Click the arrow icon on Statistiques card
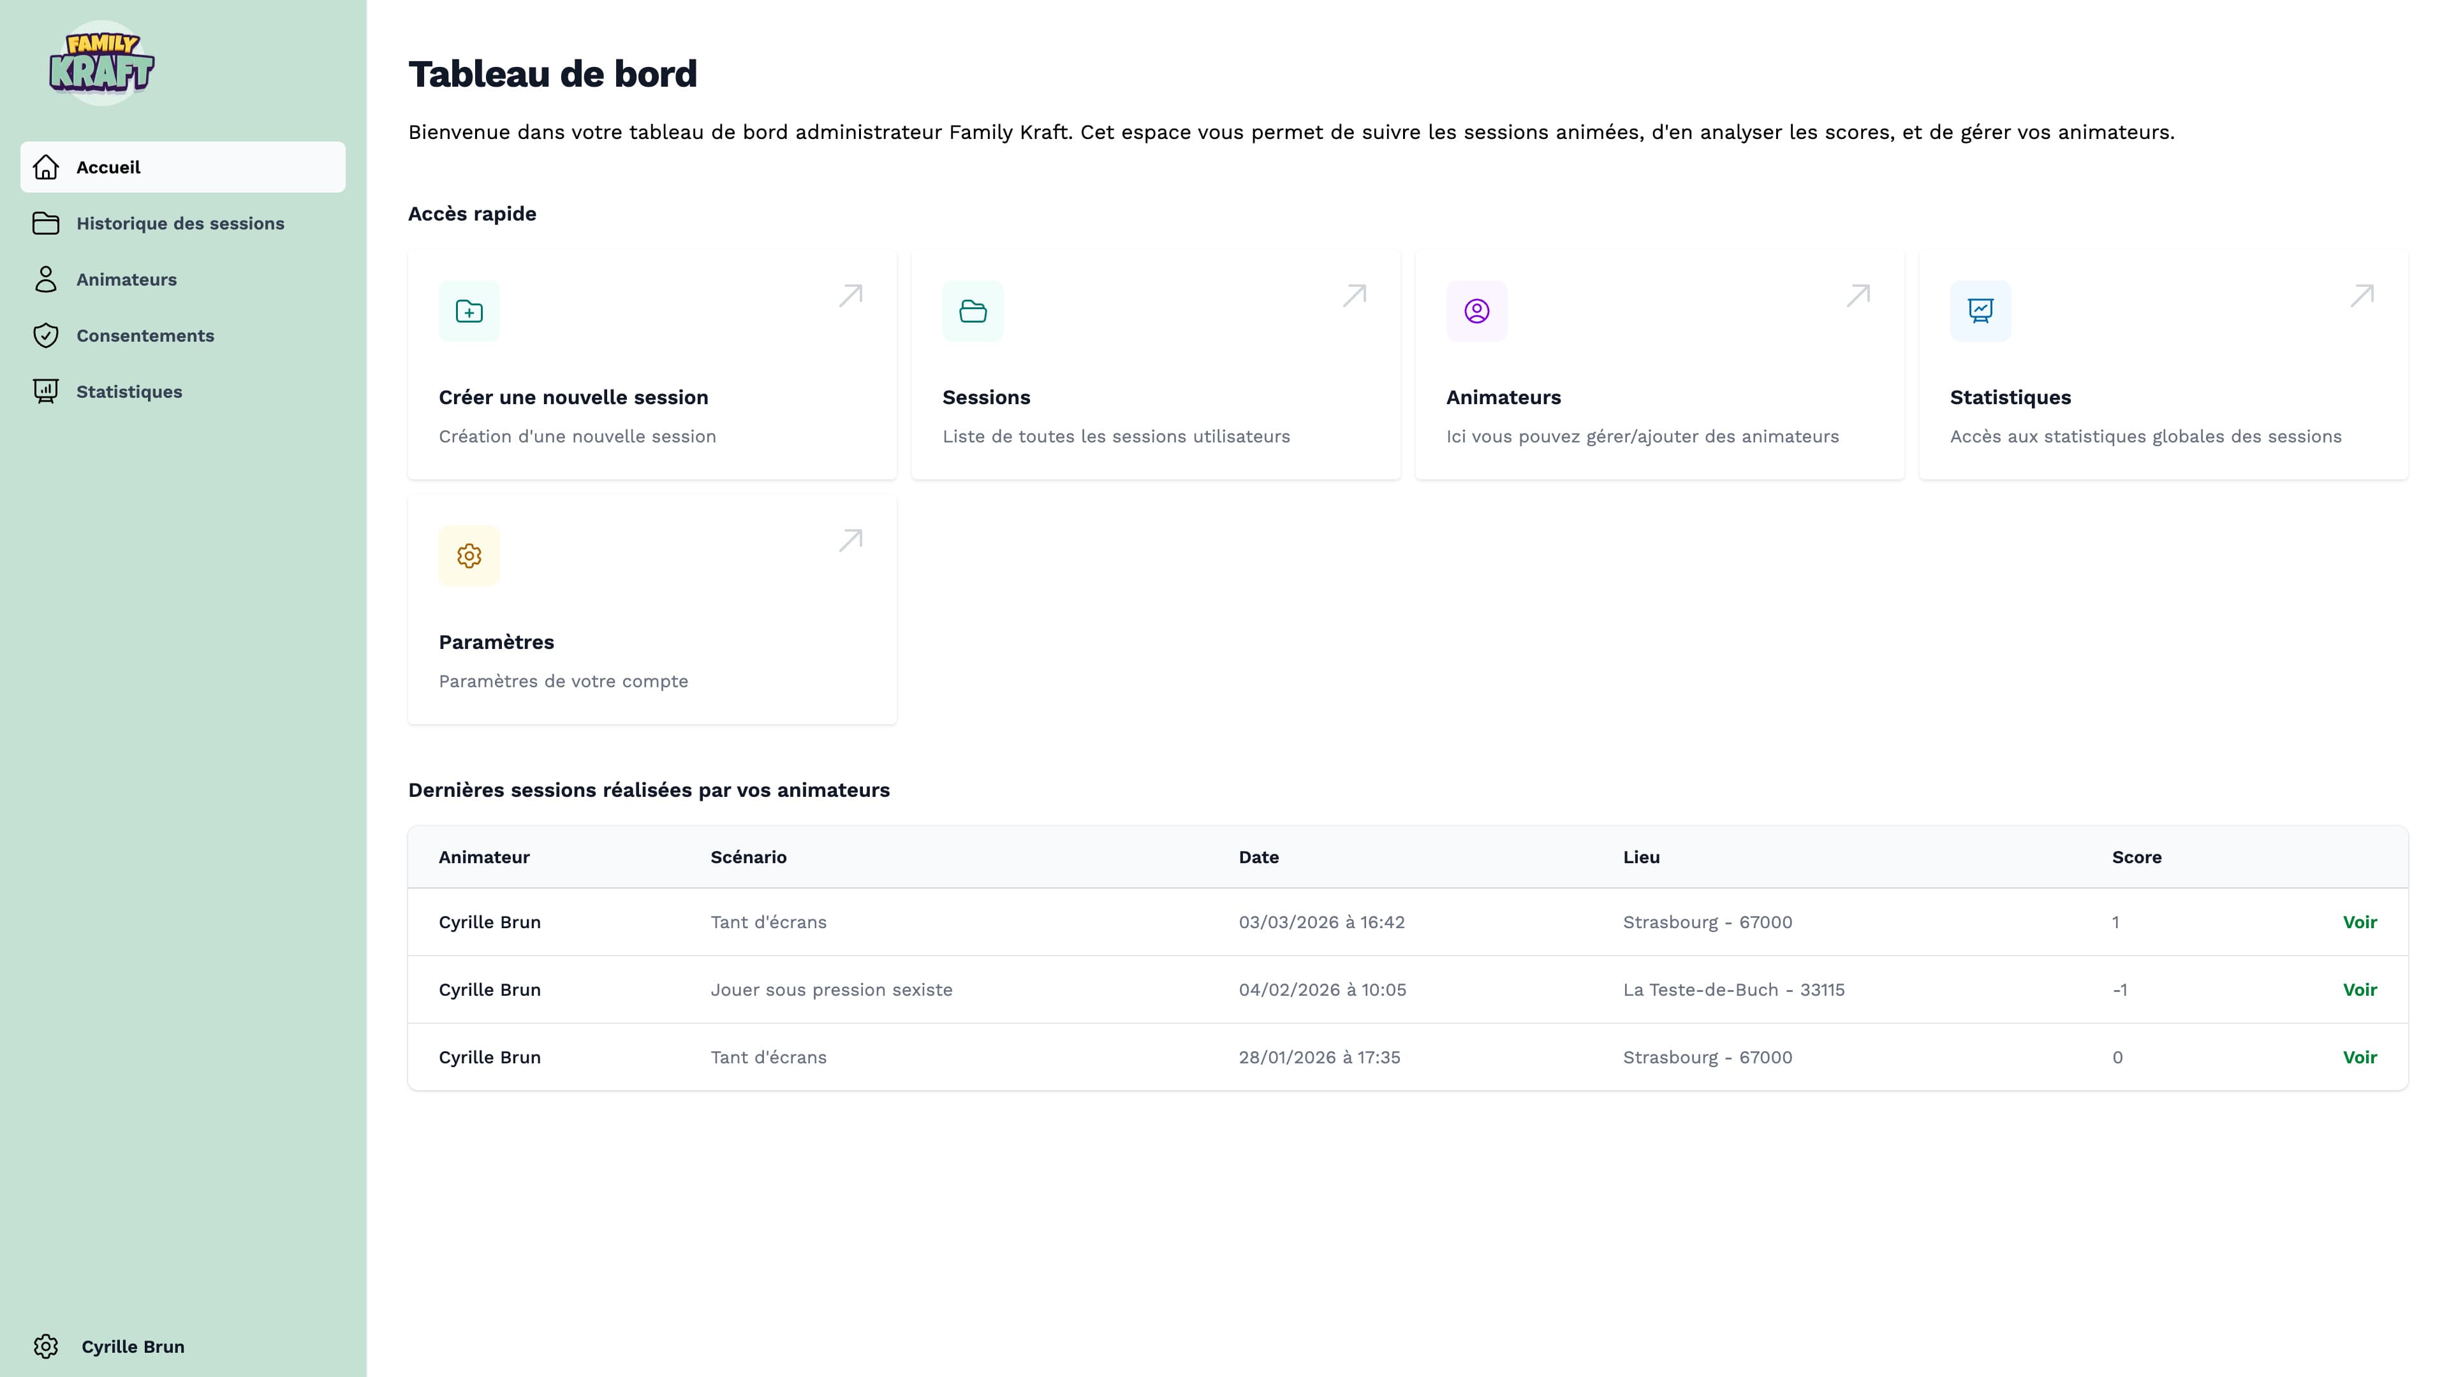This screenshot has width=2449, height=1377. [x=2362, y=296]
